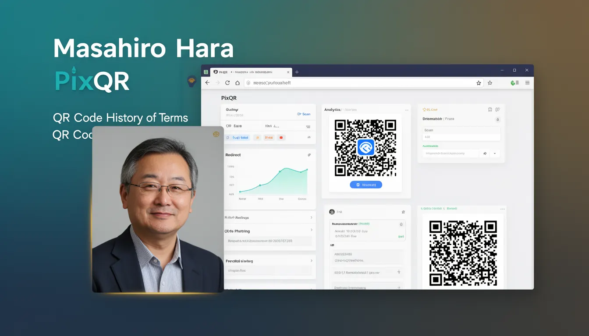Click green title of bottom-right QR card

coord(438,209)
